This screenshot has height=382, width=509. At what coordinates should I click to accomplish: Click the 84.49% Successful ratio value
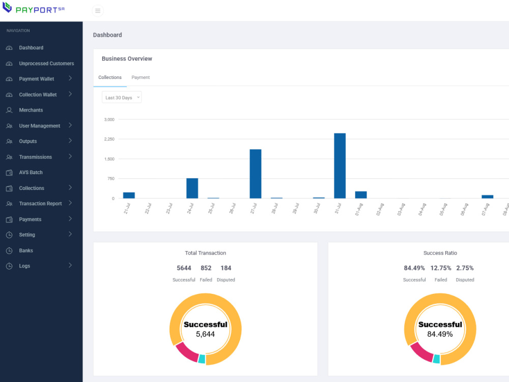tap(414, 268)
